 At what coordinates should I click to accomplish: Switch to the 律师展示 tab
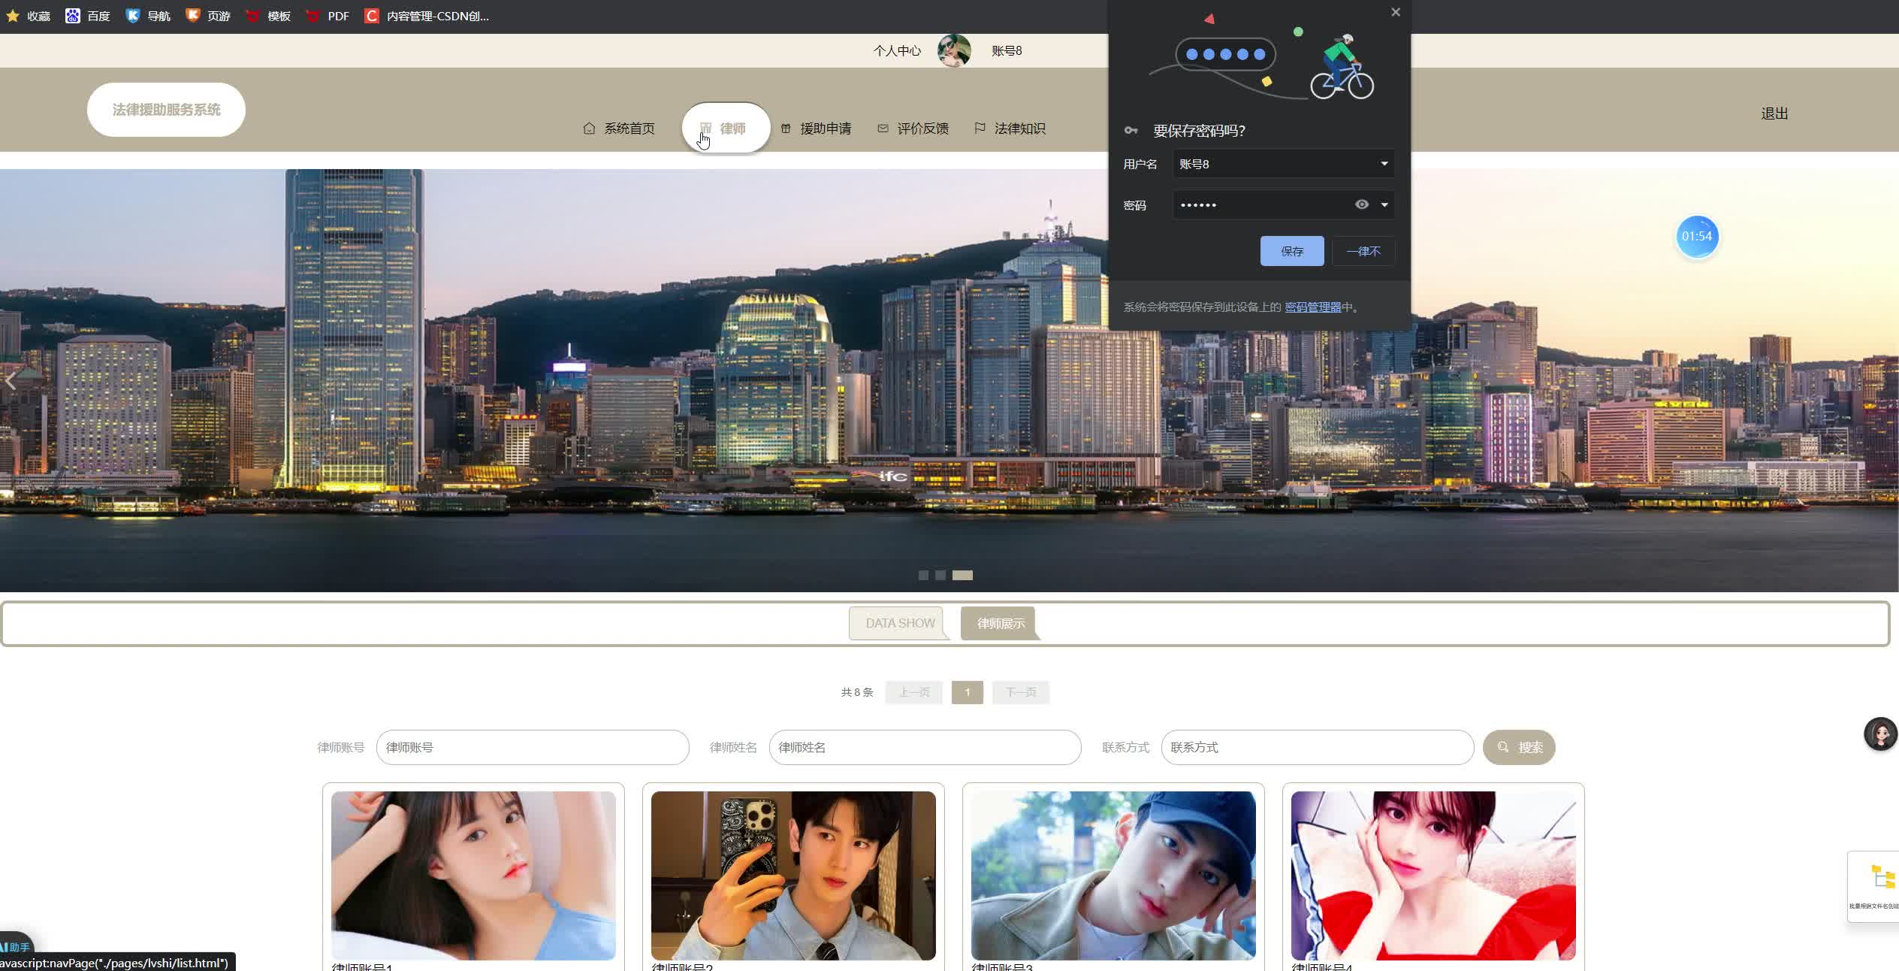point(1000,623)
